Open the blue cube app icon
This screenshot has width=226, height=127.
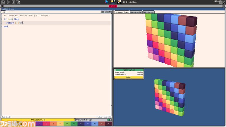pyautogui.click(x=107, y=2)
